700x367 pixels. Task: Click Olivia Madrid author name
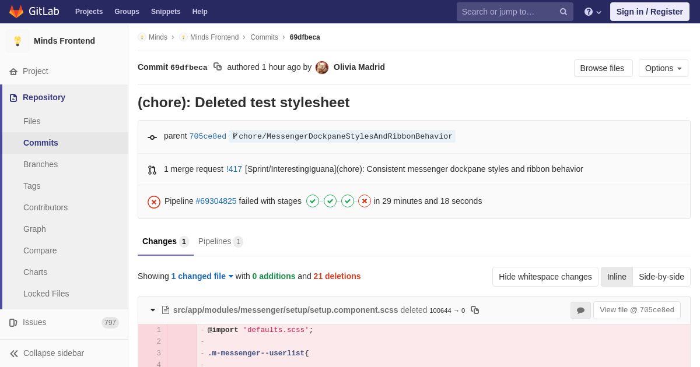359,67
